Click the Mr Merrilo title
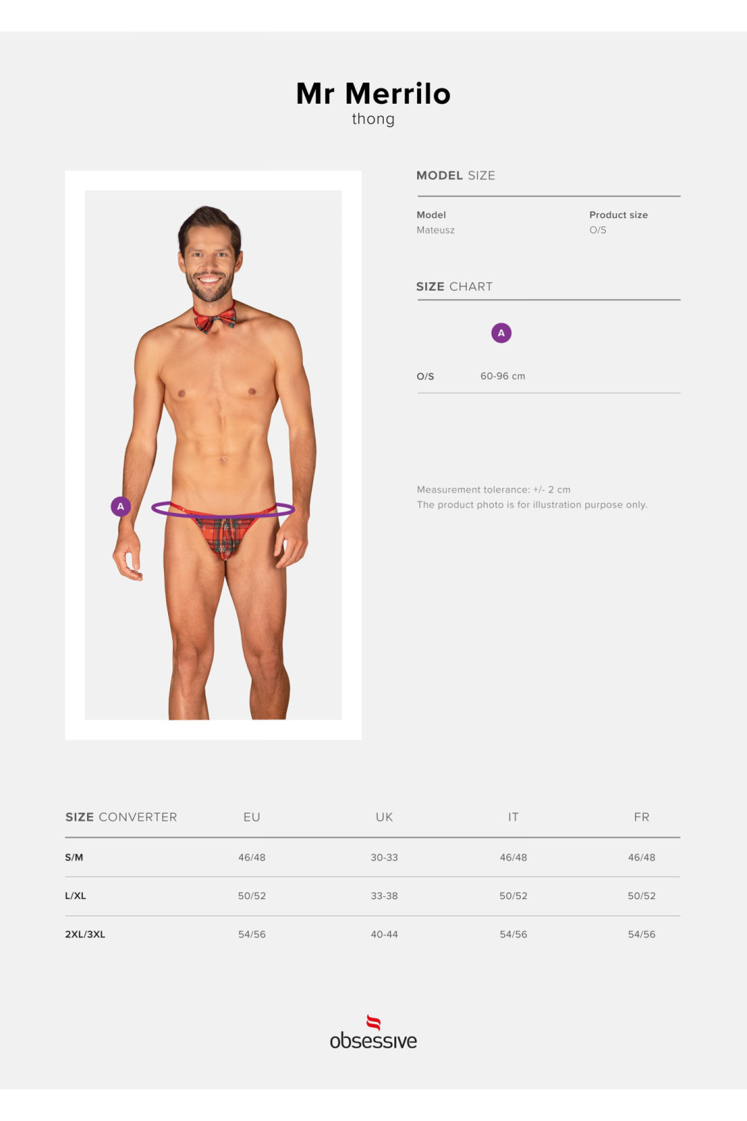Viewport: 747px width, 1121px height. click(x=373, y=93)
